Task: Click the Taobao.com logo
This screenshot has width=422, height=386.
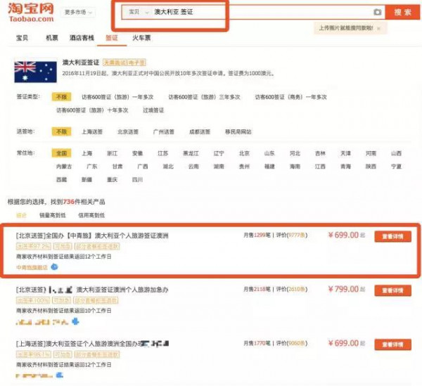Action: (x=31, y=13)
